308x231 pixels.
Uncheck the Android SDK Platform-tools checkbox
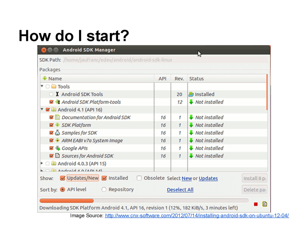(51, 102)
